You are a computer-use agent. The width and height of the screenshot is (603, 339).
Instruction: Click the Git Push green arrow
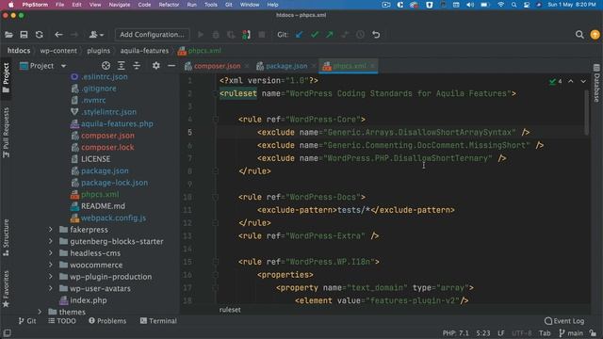pos(330,35)
